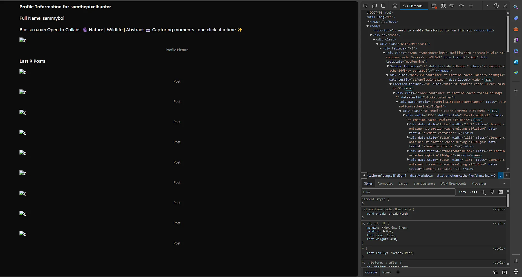
Task: Expand the header stHeader node
Action: point(388,66)
